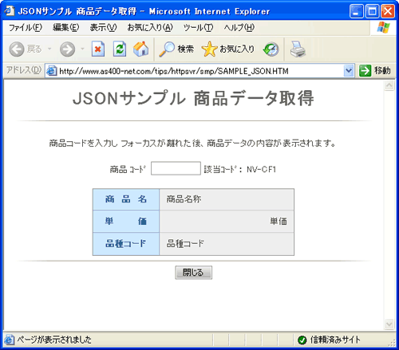Open the Forward button history dropdown arrow
The height and width of the screenshot is (350, 399).
[x=82, y=49]
